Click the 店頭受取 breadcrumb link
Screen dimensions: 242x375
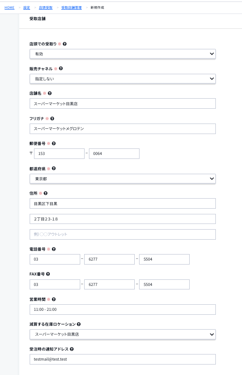46,8
